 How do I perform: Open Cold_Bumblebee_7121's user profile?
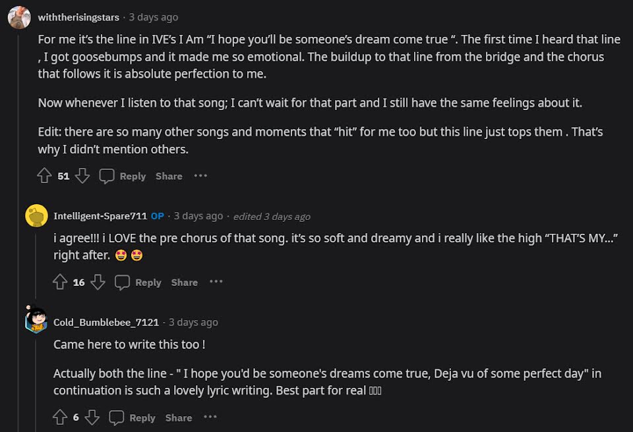click(x=106, y=322)
